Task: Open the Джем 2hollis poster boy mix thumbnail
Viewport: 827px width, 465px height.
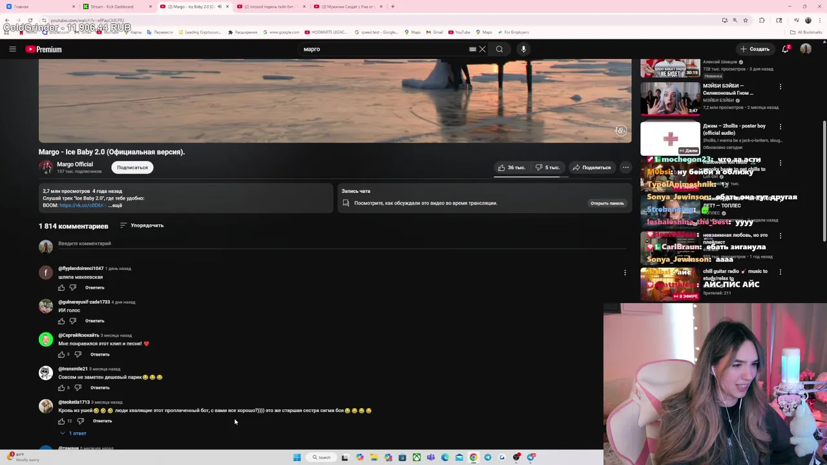Action: tap(670, 139)
